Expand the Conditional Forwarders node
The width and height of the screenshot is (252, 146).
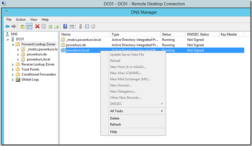tap(13, 74)
